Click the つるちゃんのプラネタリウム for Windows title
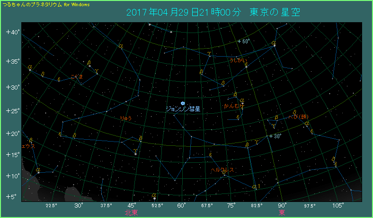373x218 pixels. (46, 4)
